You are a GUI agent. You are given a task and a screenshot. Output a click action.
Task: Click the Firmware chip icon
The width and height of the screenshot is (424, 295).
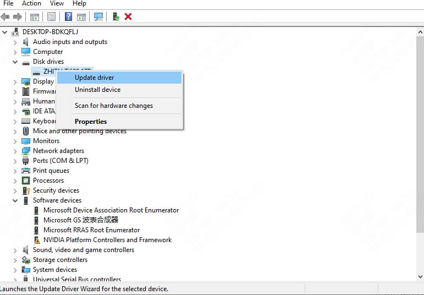click(26, 91)
